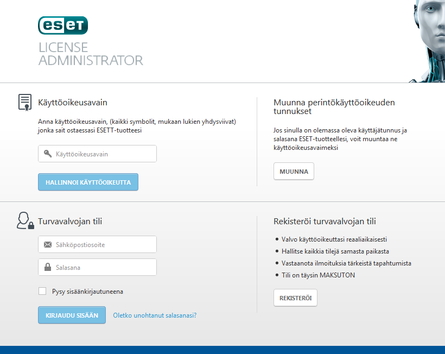Click the bullet Tili on täysin MAKSUTON

(318, 275)
